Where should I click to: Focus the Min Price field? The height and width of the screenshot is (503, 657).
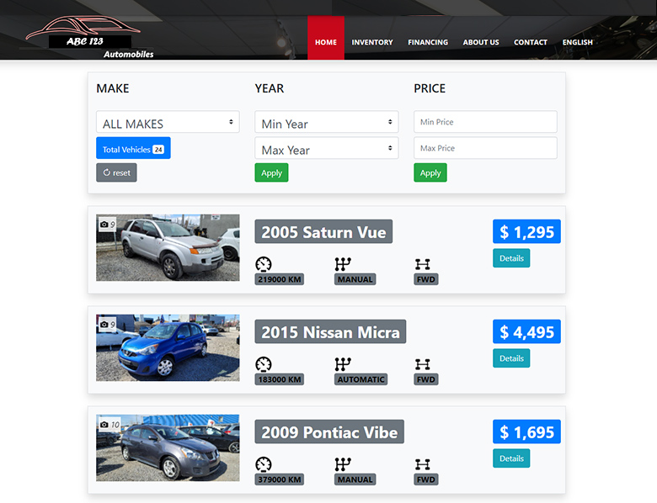coord(485,122)
